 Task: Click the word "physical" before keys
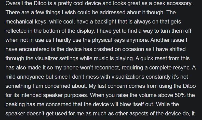tap(102, 40)
